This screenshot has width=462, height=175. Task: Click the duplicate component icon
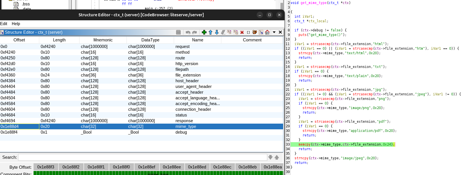click(x=229, y=32)
